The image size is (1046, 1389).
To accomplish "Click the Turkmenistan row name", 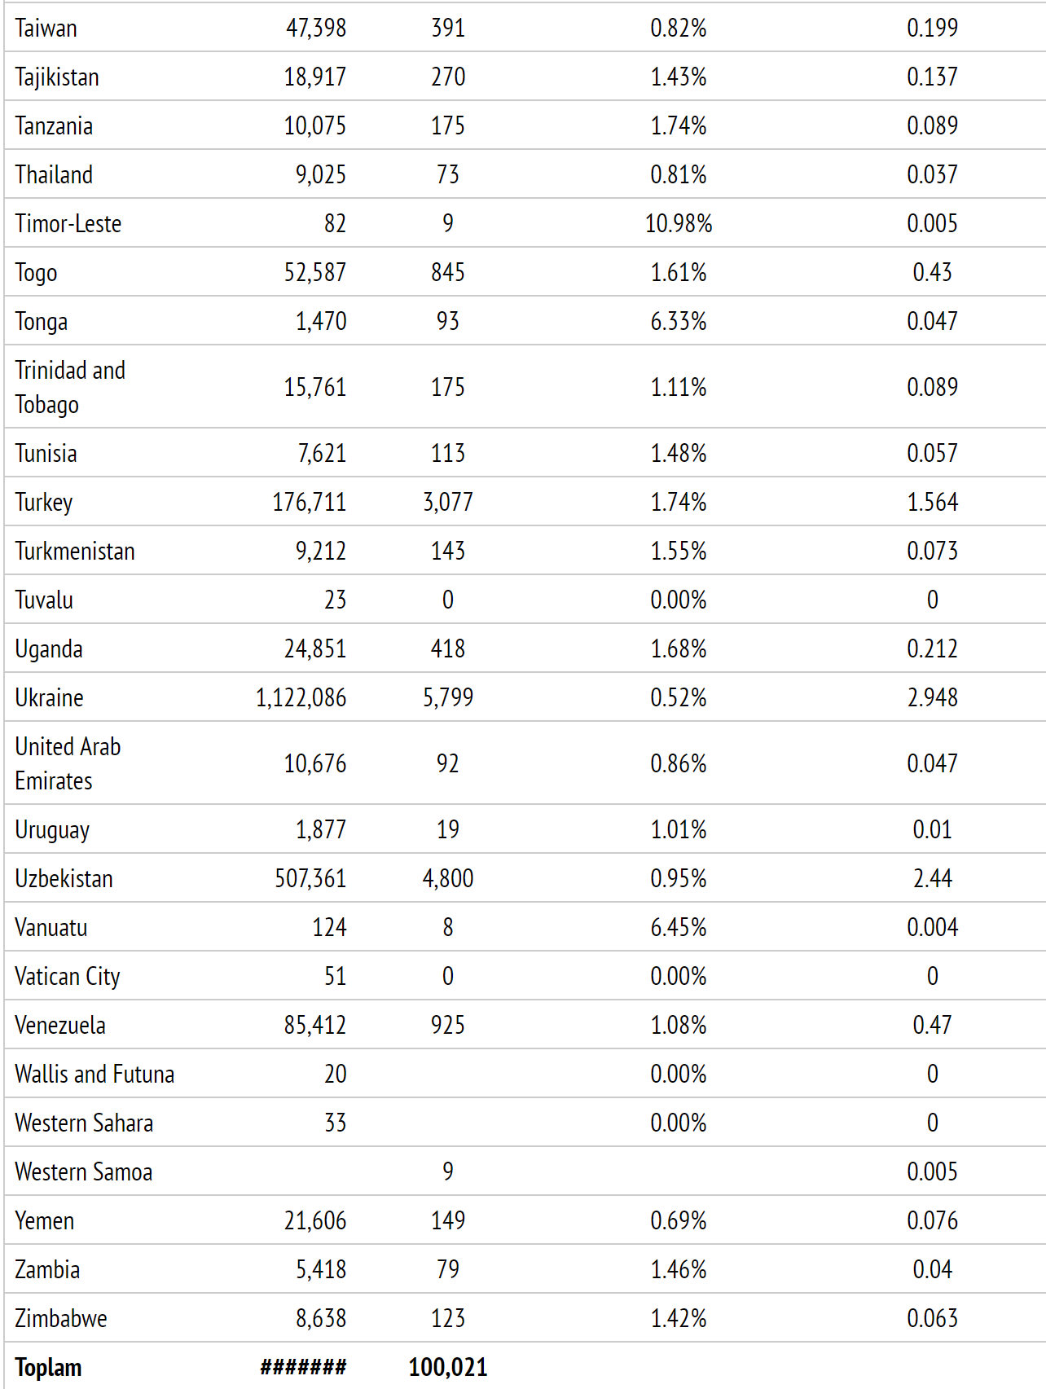I will 75,552.
